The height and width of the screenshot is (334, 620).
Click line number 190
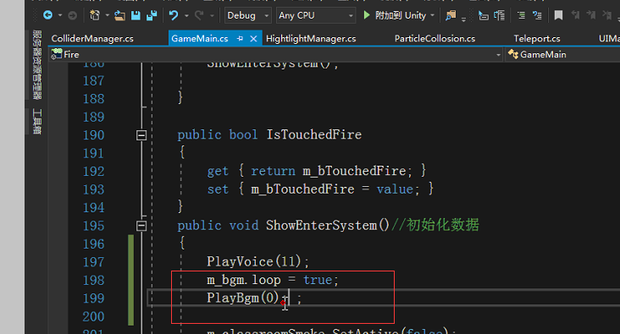tap(93, 135)
